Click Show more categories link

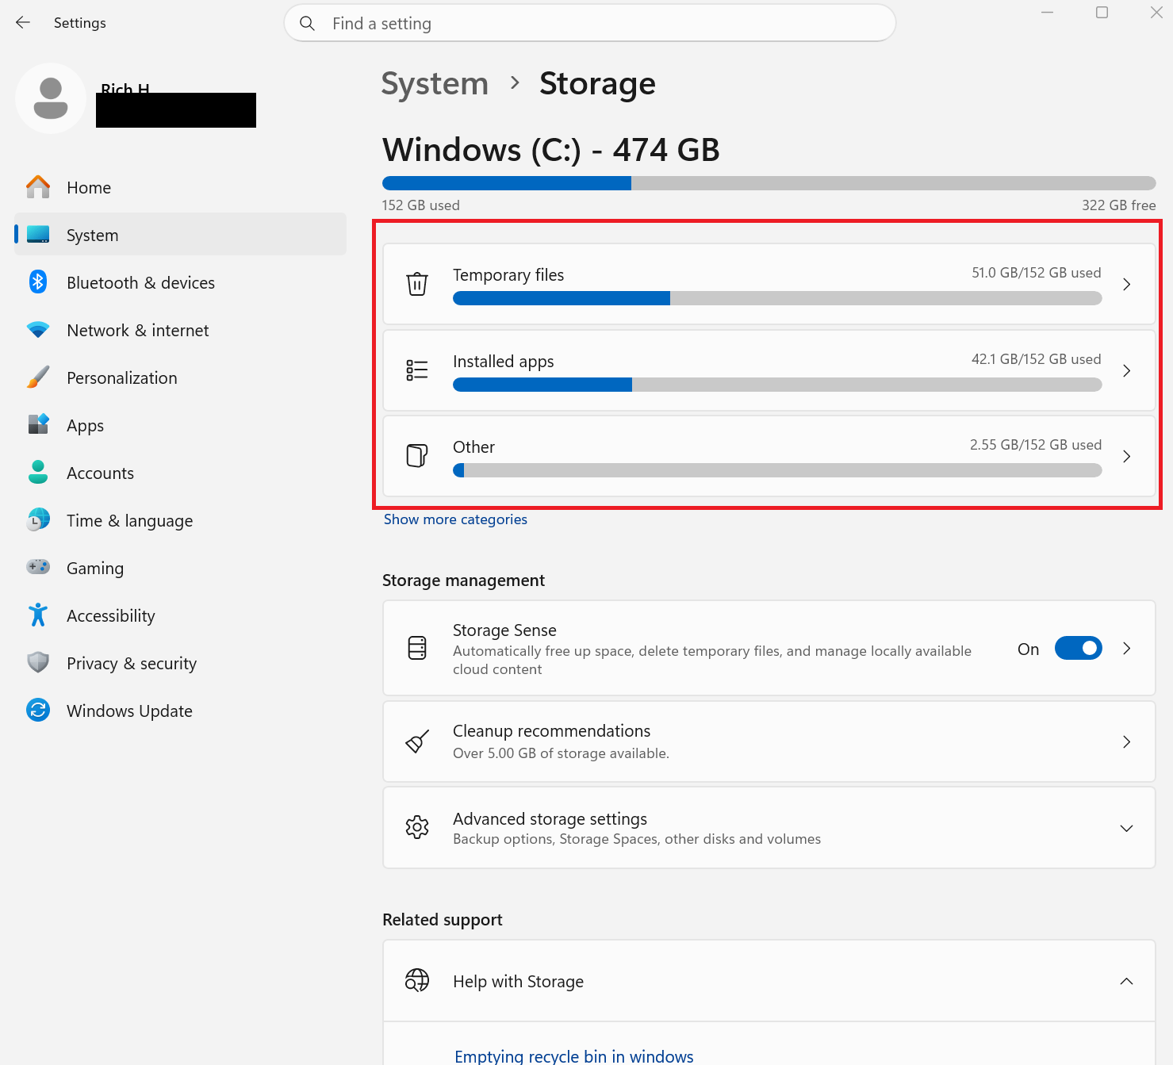(x=455, y=519)
